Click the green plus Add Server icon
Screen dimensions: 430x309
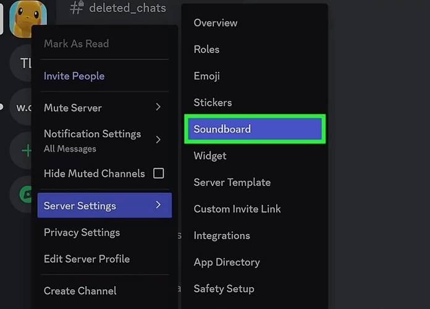27,151
